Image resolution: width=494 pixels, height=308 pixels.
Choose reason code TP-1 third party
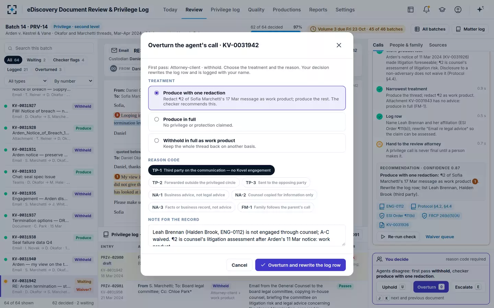211,170
